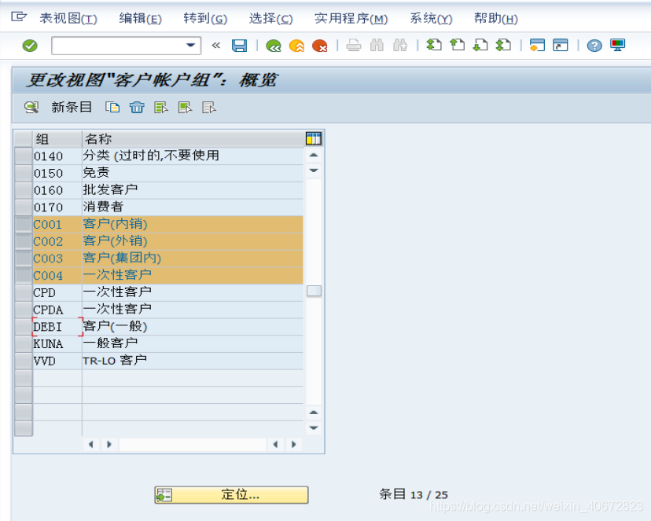Click the 新条目 button
Image resolution: width=651 pixels, height=521 pixels.
(x=72, y=107)
